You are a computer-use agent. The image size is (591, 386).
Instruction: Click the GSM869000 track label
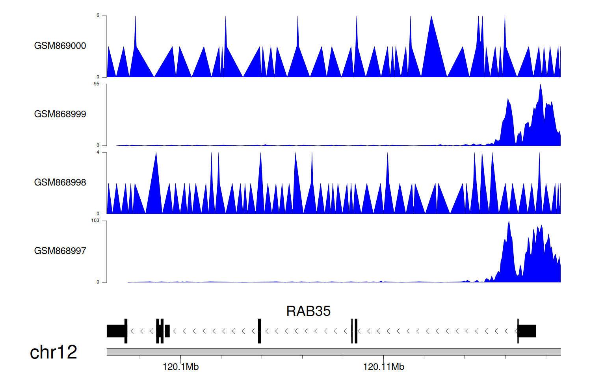click(x=60, y=46)
